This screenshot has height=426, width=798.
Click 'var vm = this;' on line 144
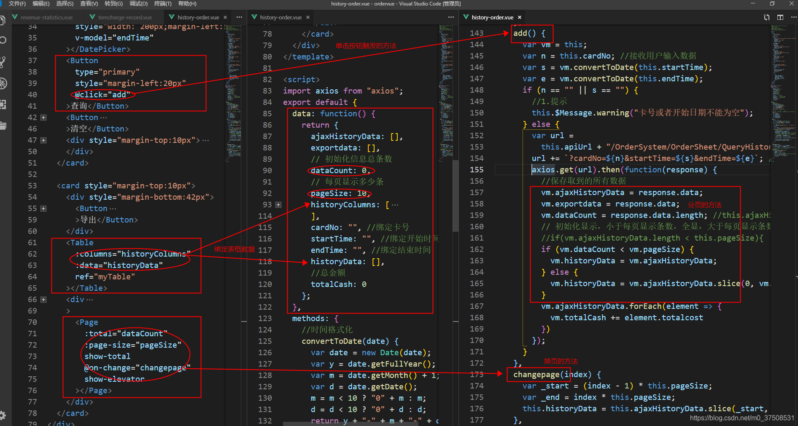555,45
